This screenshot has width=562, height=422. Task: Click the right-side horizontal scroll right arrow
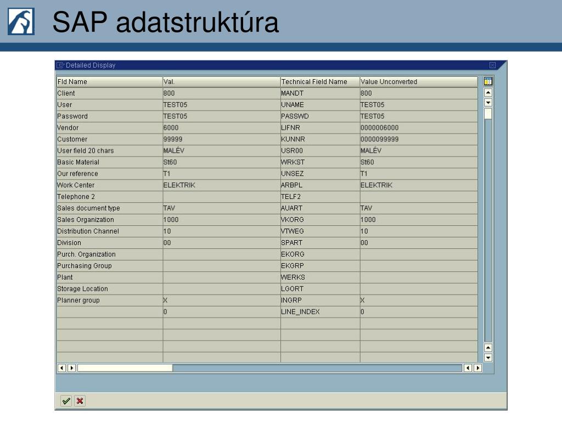(x=478, y=368)
